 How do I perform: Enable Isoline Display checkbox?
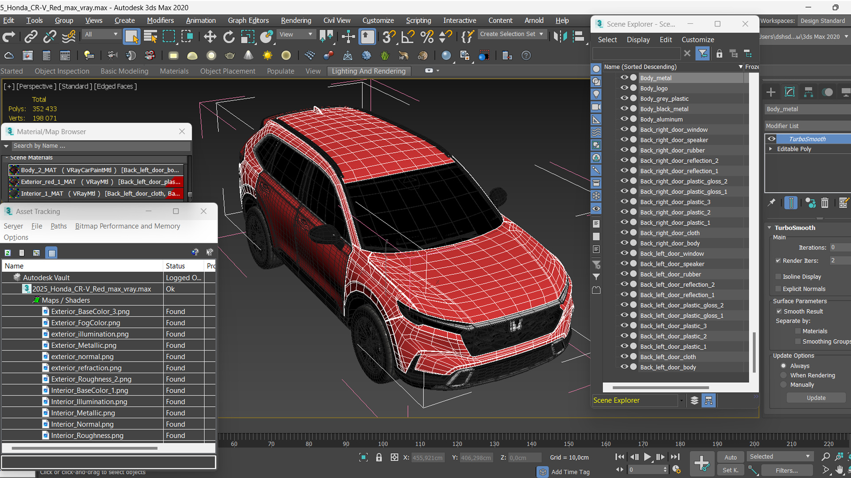point(778,277)
